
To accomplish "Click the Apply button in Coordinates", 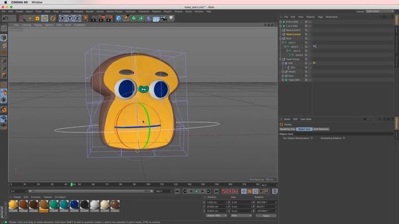I will pyautogui.click(x=266, y=216).
